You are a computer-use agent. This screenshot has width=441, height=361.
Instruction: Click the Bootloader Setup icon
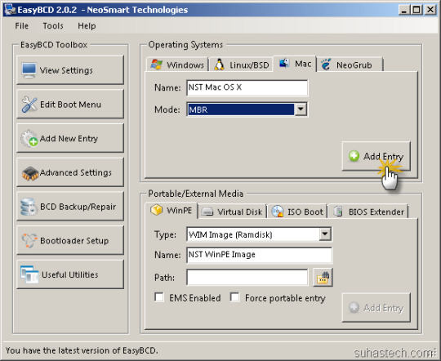point(29,241)
